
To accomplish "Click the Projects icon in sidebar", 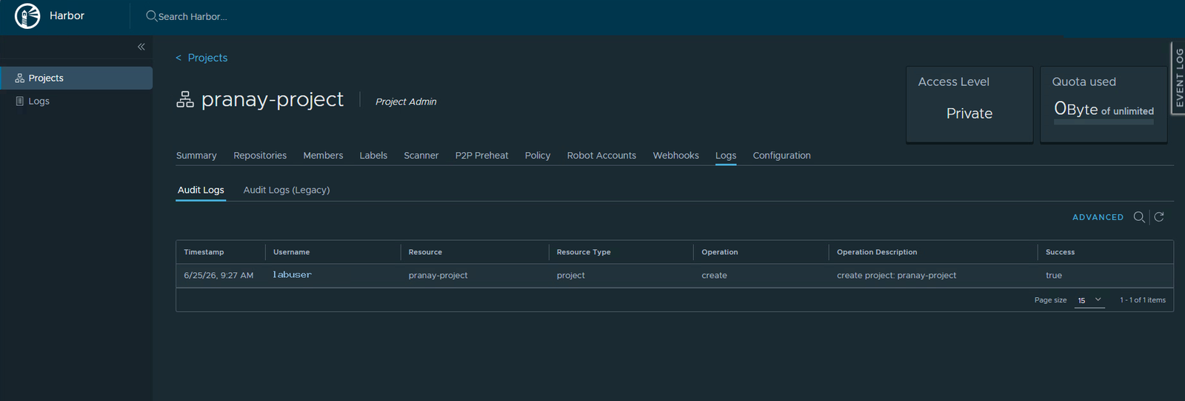I will tap(20, 78).
